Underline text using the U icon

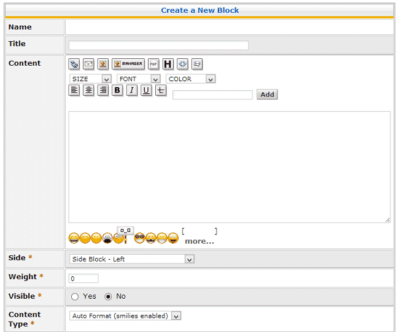click(146, 91)
